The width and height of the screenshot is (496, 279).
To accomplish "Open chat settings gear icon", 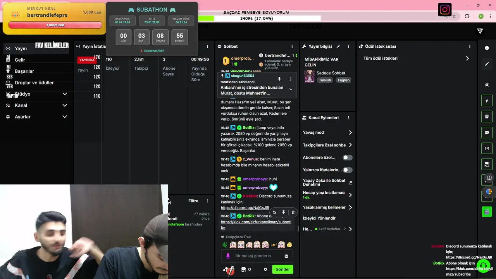I will click(265, 269).
